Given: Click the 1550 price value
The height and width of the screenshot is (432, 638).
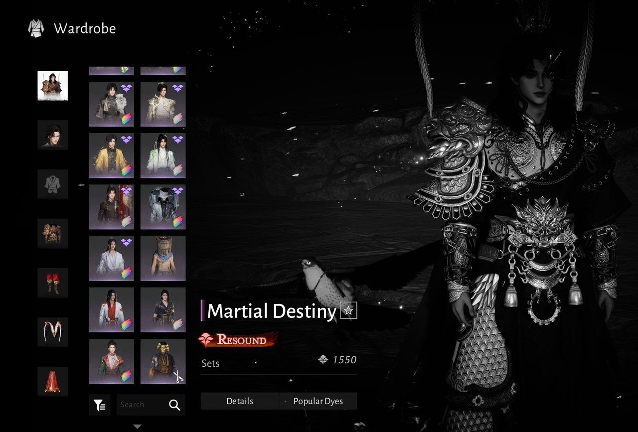Looking at the screenshot, I should pyautogui.click(x=344, y=360).
